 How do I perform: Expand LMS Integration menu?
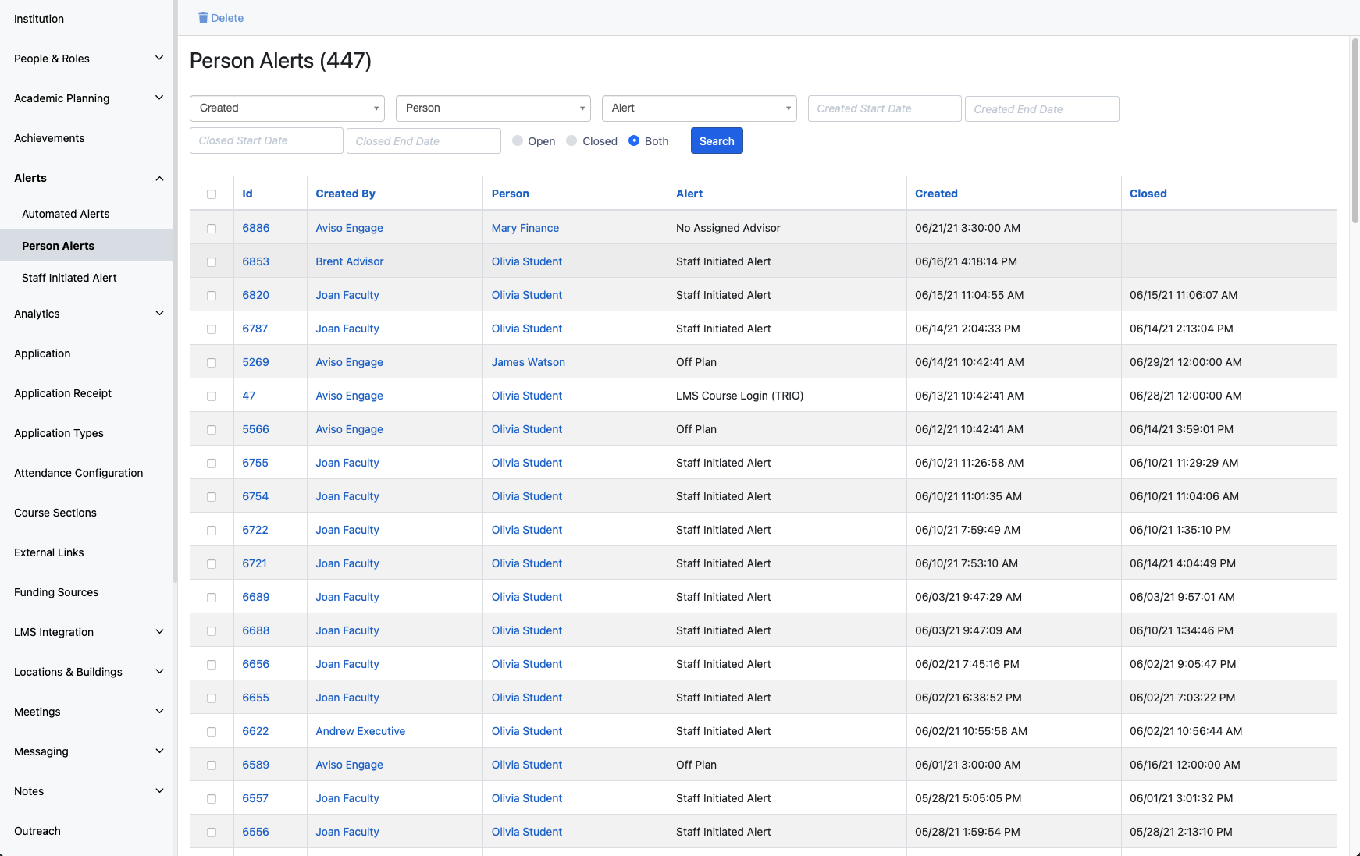pos(159,632)
